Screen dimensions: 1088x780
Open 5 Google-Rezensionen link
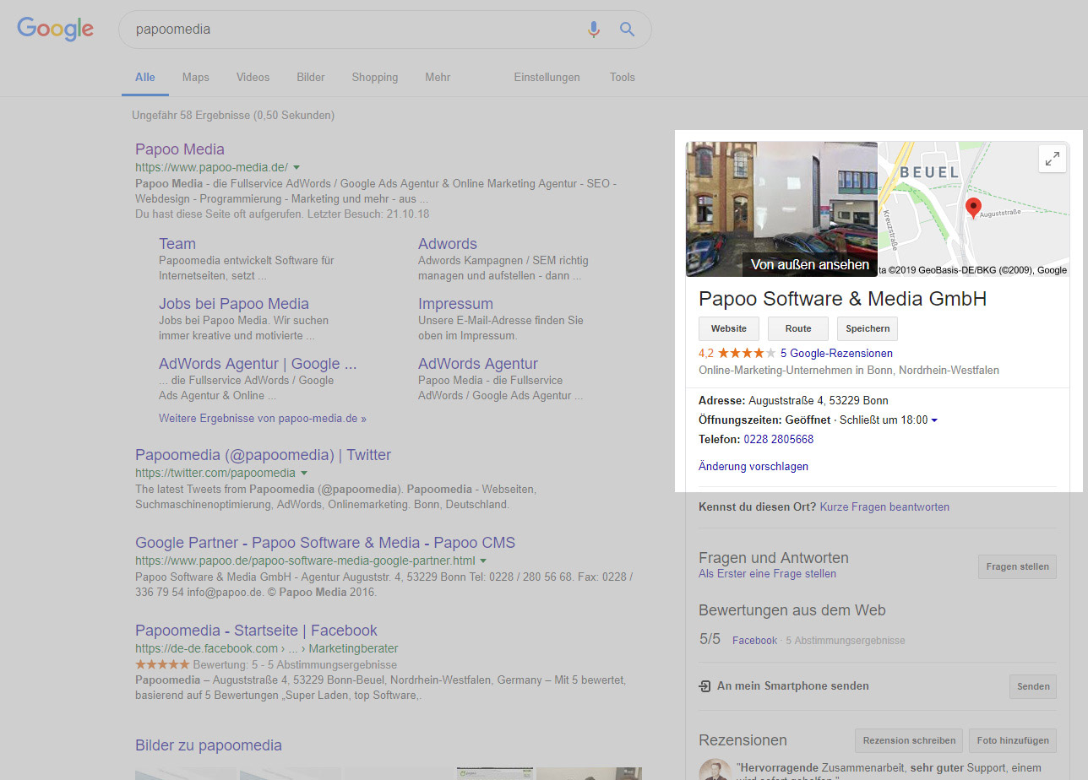point(836,353)
